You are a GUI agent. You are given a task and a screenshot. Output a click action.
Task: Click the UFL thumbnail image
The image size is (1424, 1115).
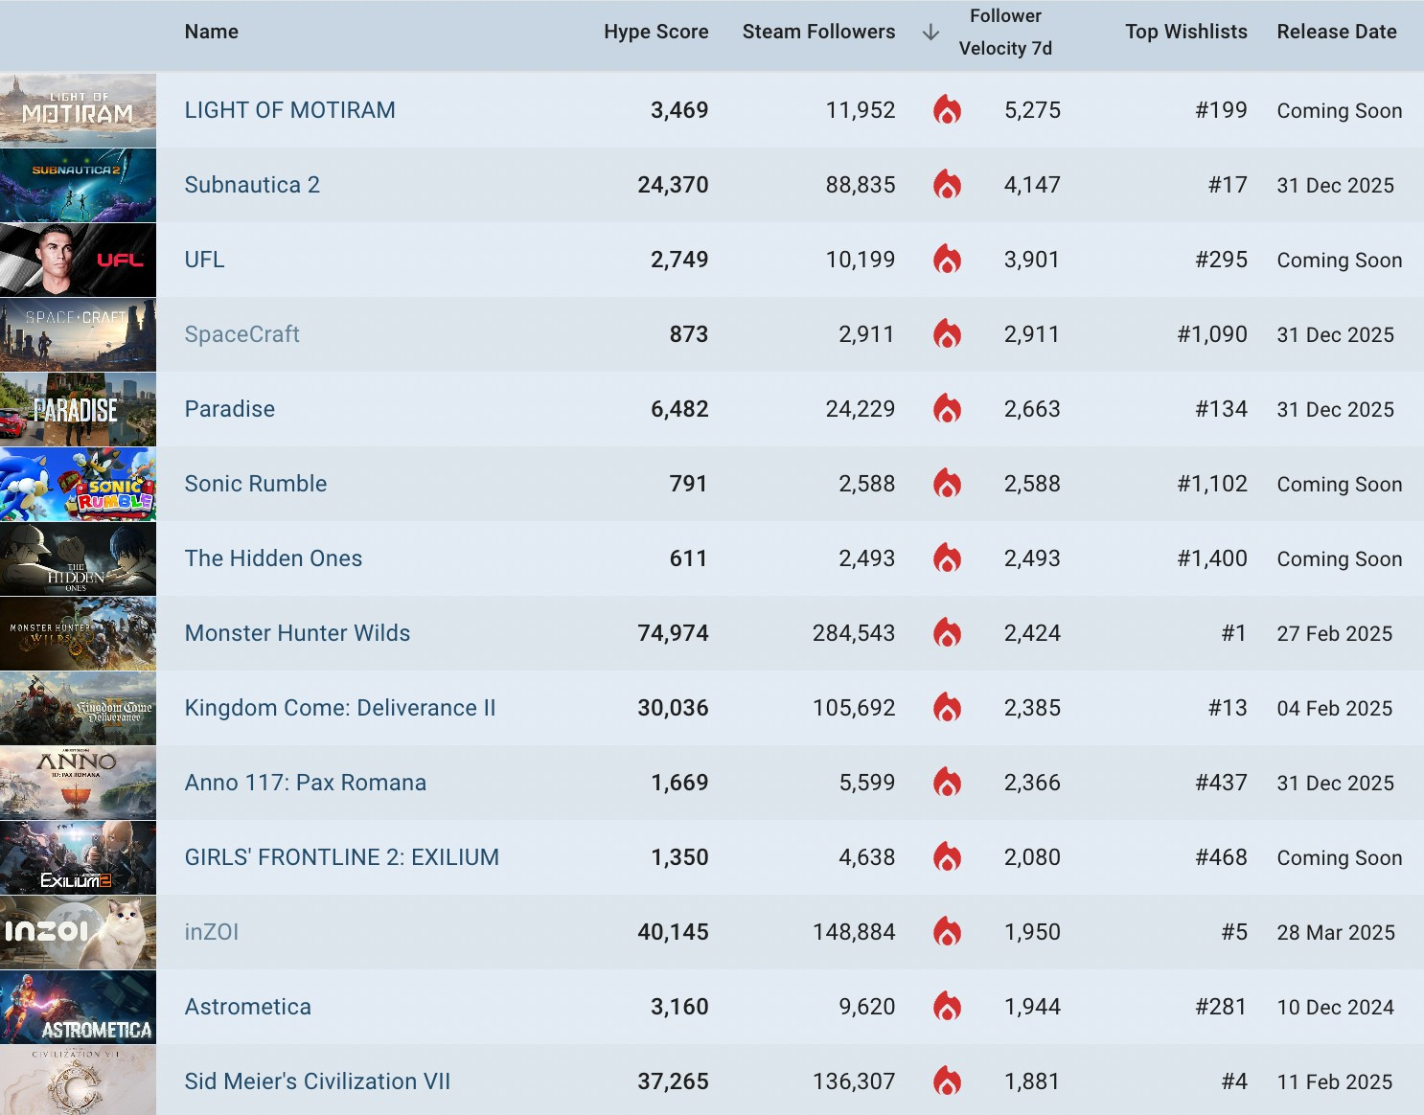(78, 260)
